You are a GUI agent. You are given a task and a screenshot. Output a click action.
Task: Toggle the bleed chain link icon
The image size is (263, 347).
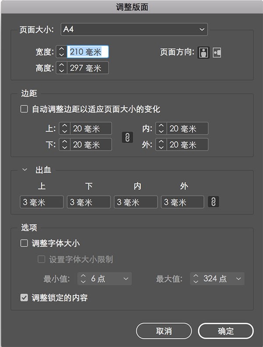[x=214, y=202]
